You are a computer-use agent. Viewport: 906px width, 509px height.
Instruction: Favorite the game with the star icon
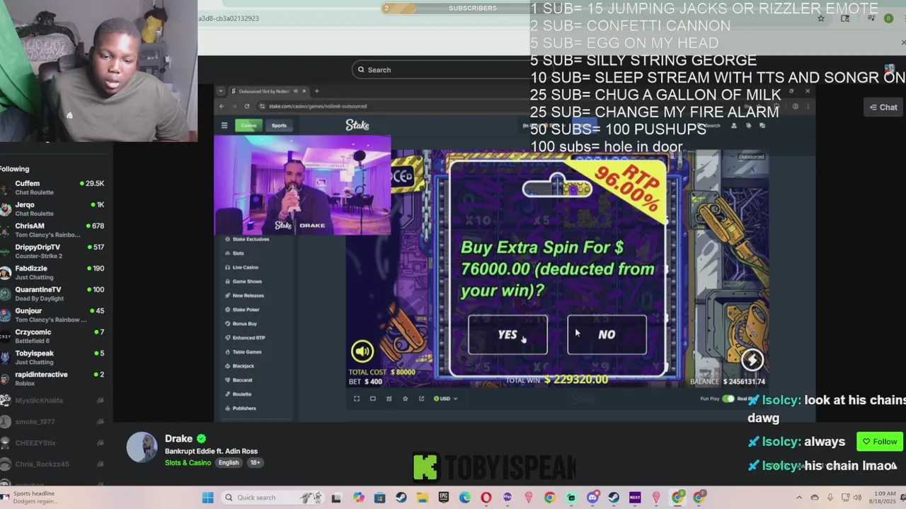tap(405, 399)
